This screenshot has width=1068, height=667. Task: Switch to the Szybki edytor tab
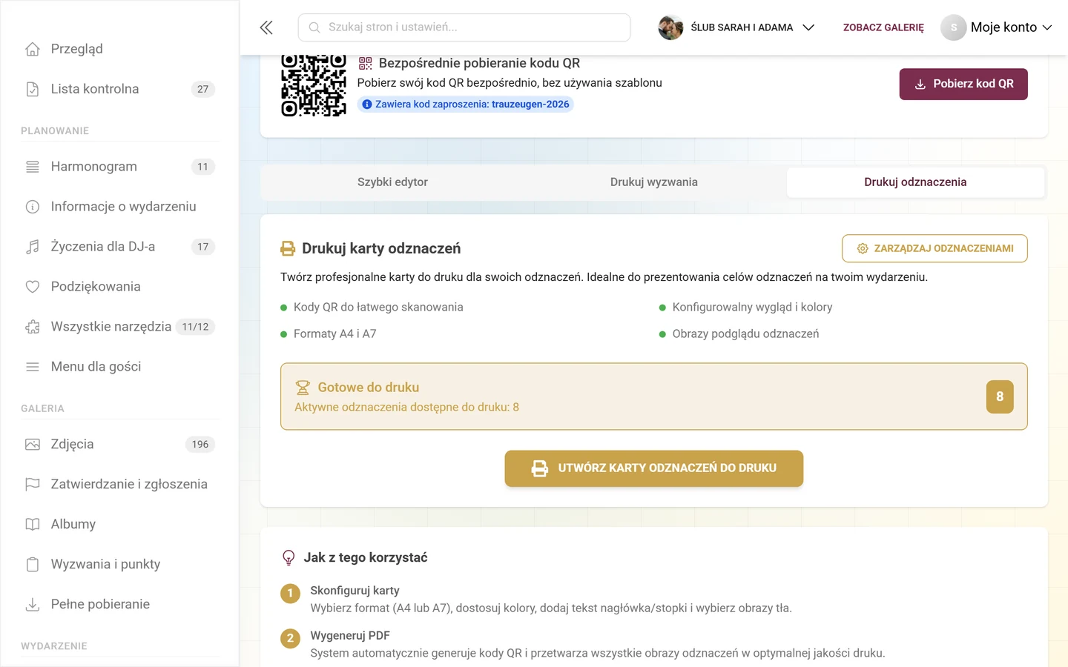tap(392, 182)
